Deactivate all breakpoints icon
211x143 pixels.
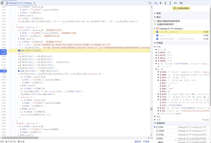coord(181,3)
